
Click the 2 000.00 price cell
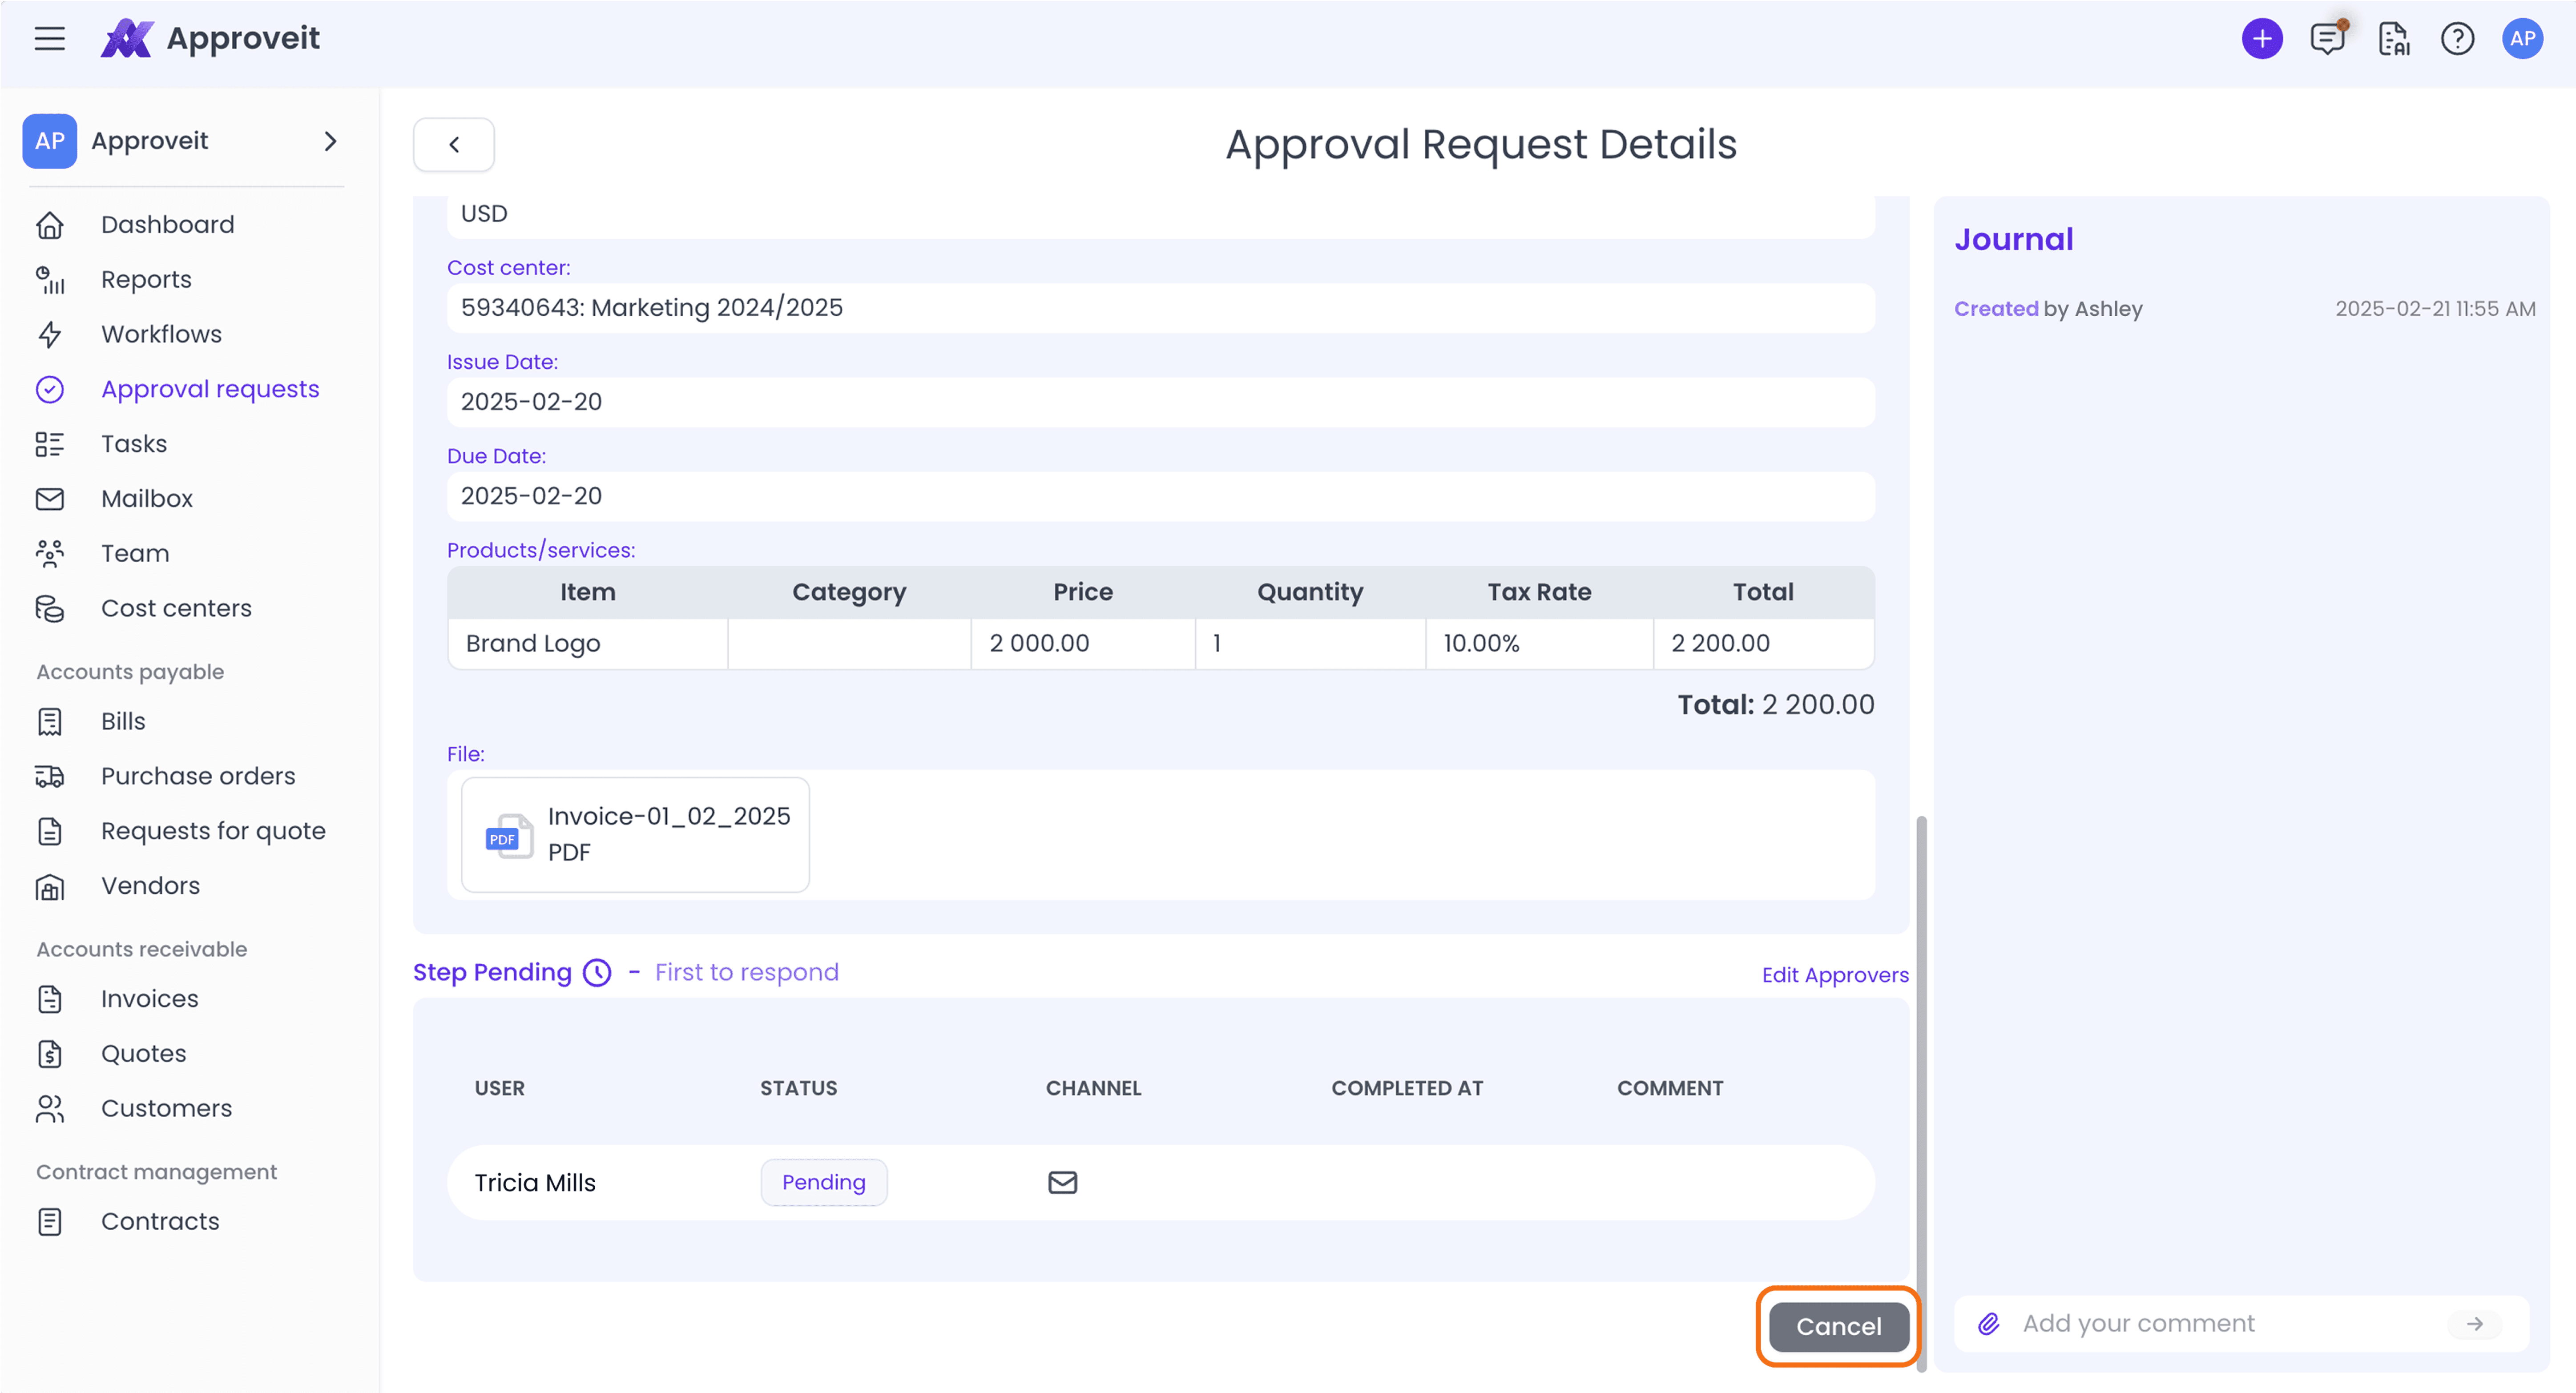[1083, 644]
